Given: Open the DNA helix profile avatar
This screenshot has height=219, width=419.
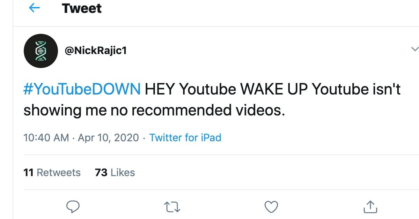Looking at the screenshot, I should point(41,51).
